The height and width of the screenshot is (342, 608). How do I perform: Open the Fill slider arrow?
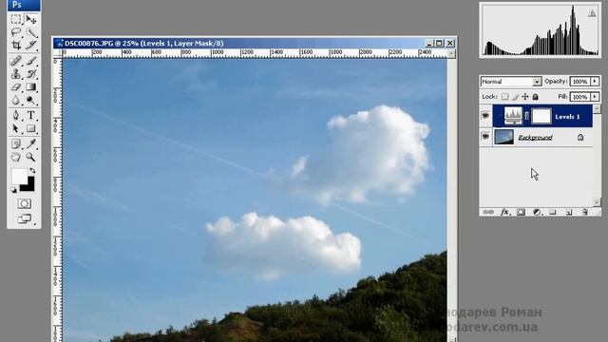[x=595, y=97]
